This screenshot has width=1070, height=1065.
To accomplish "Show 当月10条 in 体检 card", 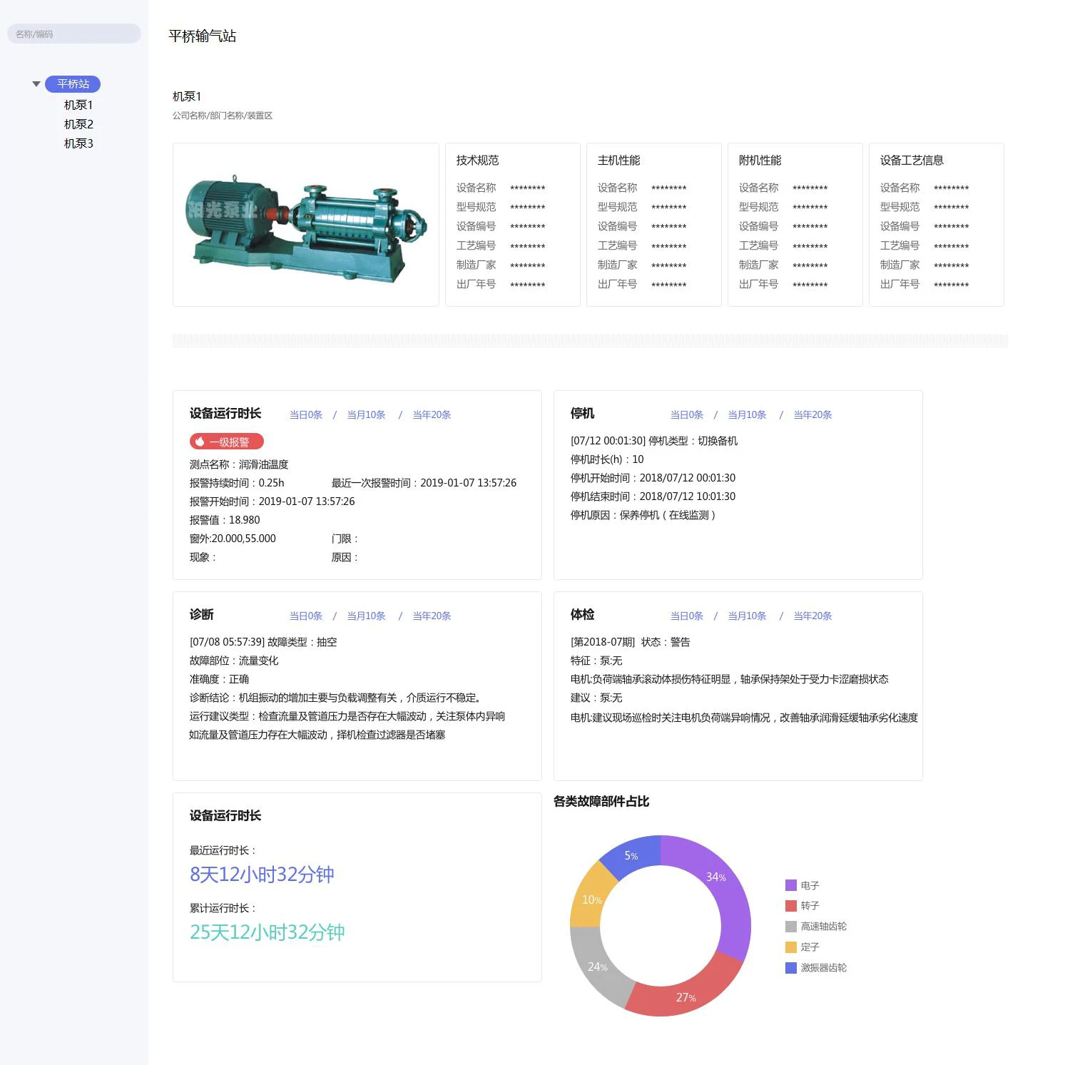I will click(747, 616).
